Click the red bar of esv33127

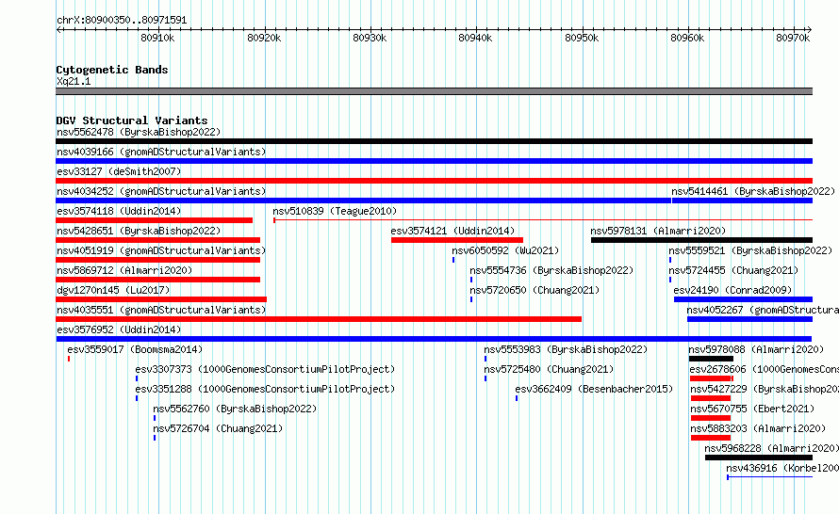pos(434,181)
